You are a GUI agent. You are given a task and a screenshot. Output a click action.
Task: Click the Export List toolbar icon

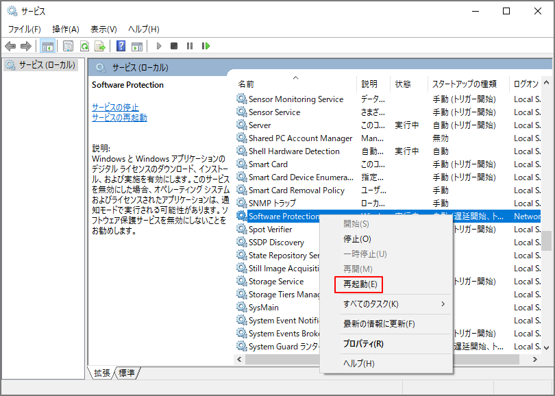[x=100, y=46]
